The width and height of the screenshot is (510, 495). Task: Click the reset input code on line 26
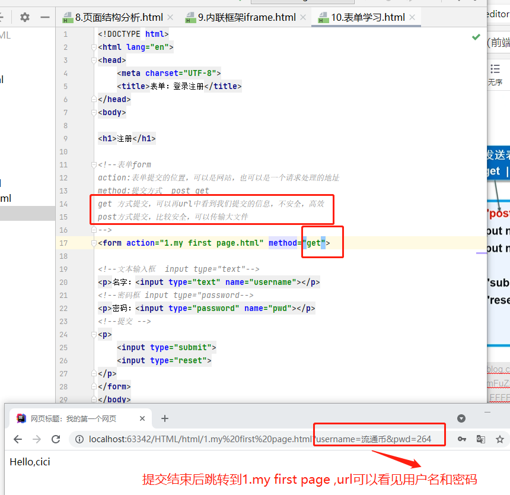pos(164,361)
